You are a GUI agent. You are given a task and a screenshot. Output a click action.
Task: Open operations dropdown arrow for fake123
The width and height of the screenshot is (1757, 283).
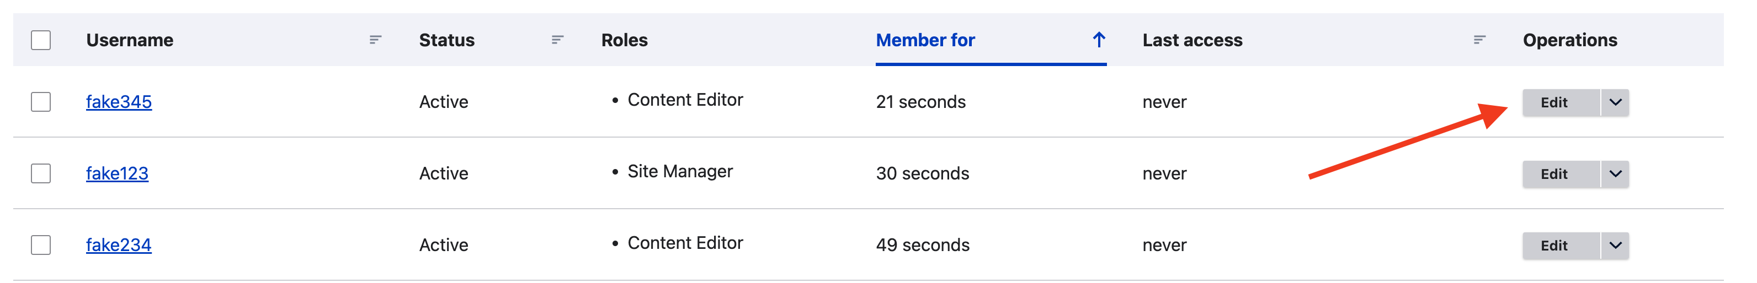(x=1615, y=174)
